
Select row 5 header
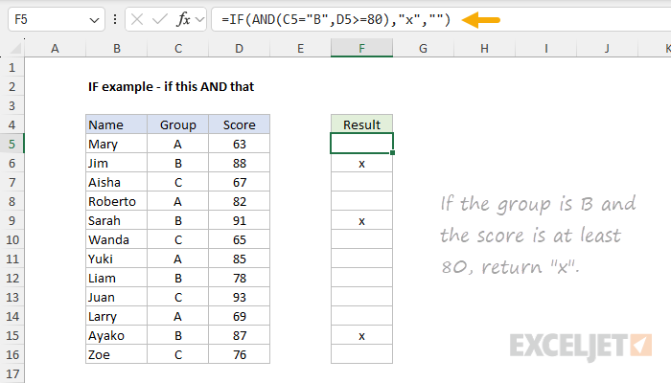click(x=12, y=144)
